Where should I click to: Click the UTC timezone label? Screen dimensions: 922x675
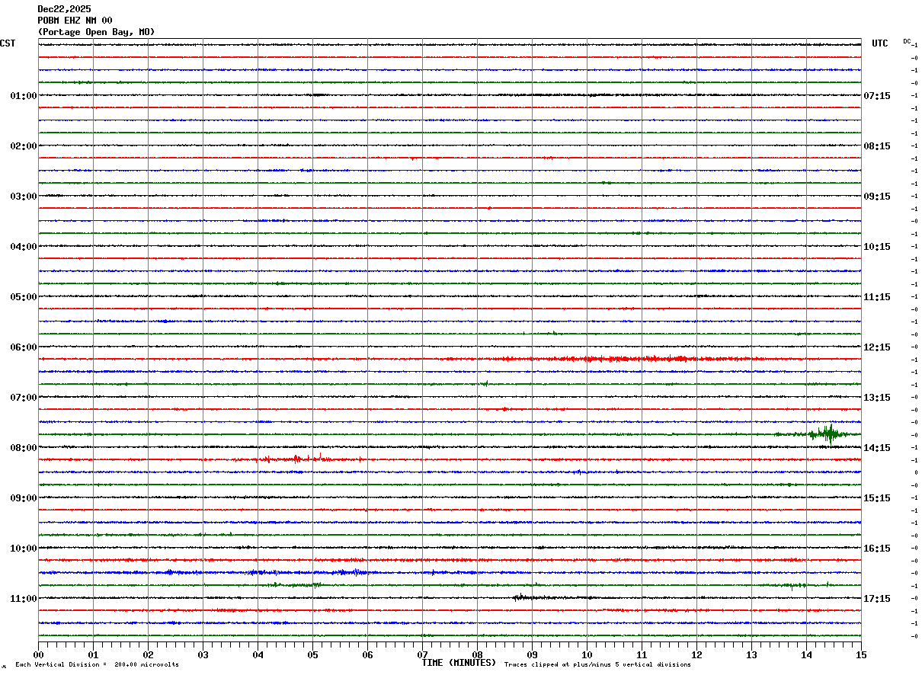pyautogui.click(x=880, y=43)
